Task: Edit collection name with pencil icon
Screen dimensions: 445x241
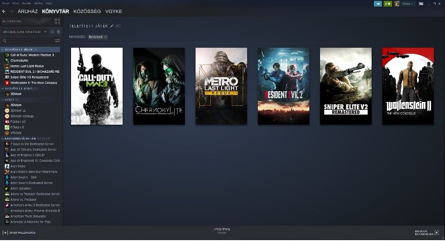Action: (112, 26)
